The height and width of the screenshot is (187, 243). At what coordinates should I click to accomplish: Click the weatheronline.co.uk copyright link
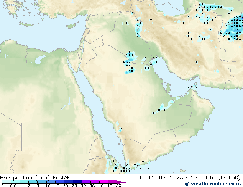point(213,184)
